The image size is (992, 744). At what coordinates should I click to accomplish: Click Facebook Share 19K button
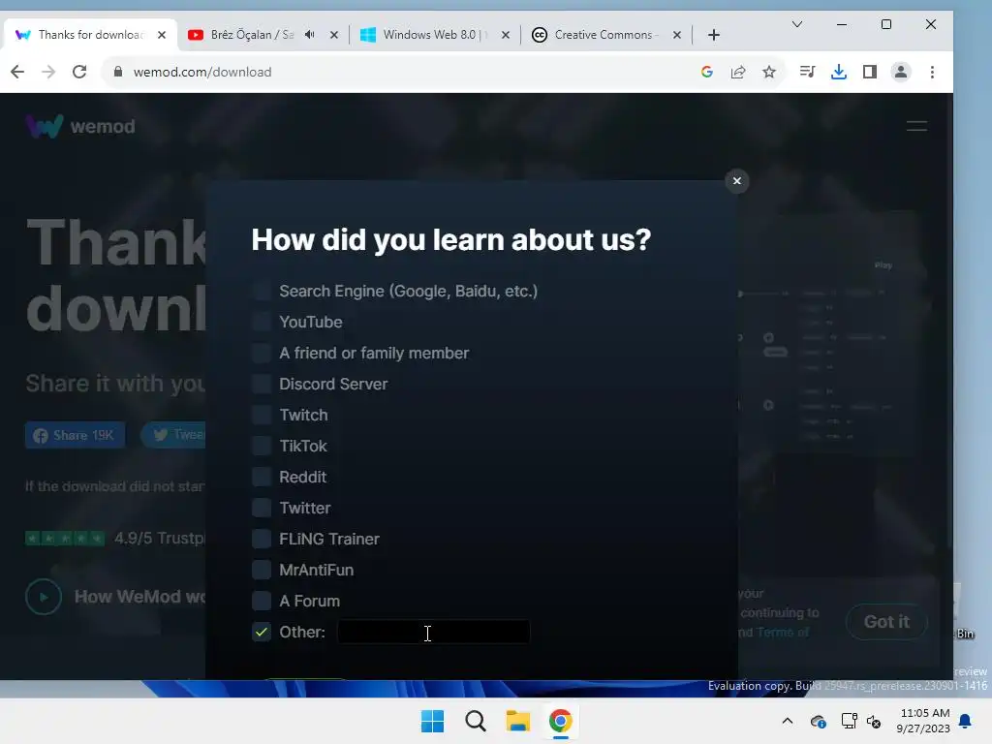(76, 435)
